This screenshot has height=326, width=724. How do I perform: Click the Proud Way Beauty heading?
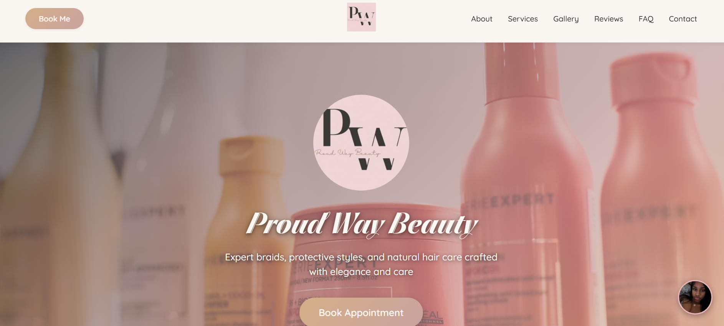click(362, 224)
